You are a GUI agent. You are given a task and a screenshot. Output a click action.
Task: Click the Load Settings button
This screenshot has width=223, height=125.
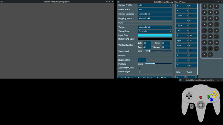pos(163,78)
